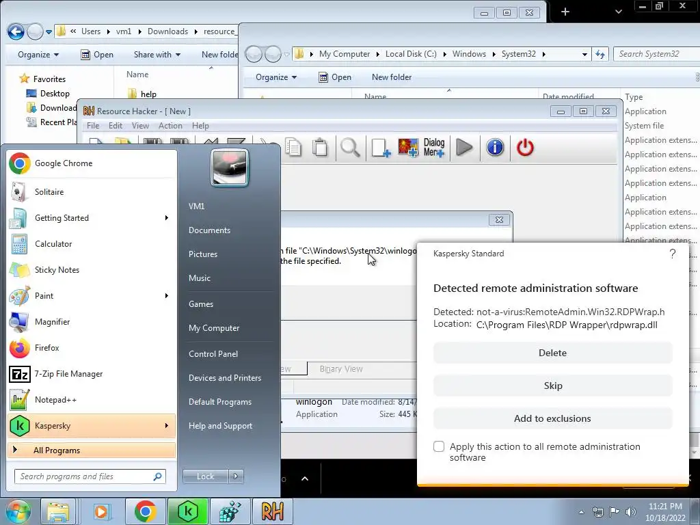Screen dimensions: 700x525
Task: Expand Paint recent files arrow
Action: 167,295
